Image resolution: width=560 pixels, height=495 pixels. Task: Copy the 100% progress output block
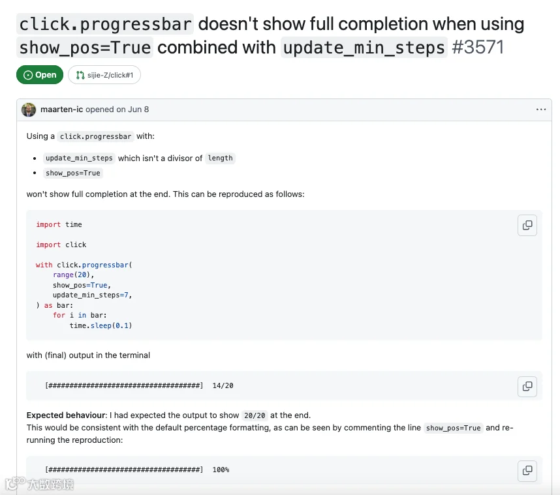tap(527, 471)
